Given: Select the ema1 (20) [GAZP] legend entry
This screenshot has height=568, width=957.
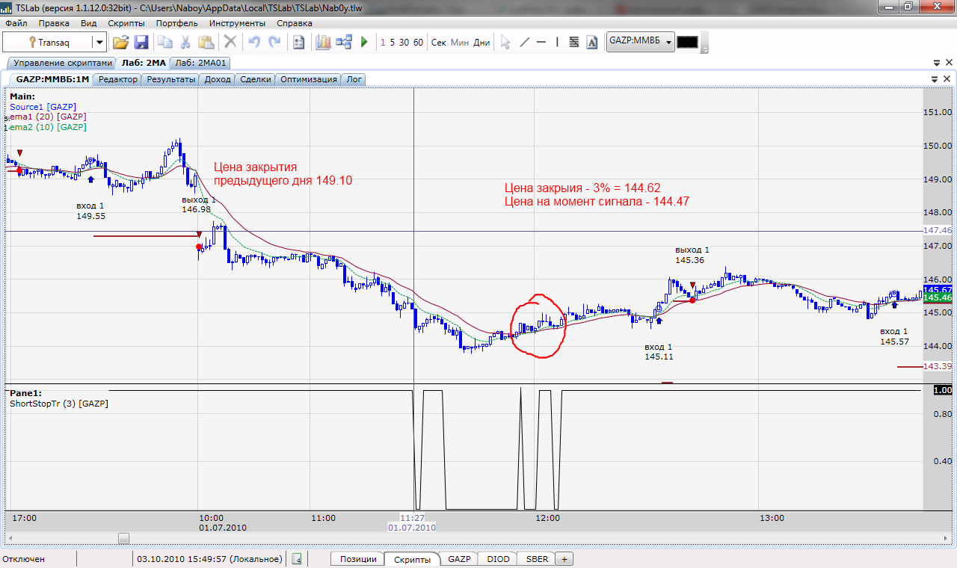Looking at the screenshot, I should pos(49,117).
